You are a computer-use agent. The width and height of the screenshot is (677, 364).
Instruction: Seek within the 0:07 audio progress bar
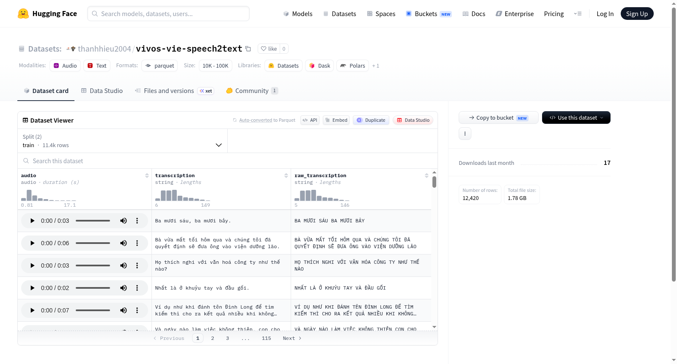[93, 310]
